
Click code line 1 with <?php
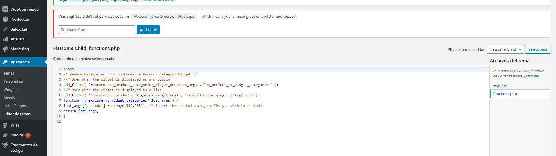69,69
